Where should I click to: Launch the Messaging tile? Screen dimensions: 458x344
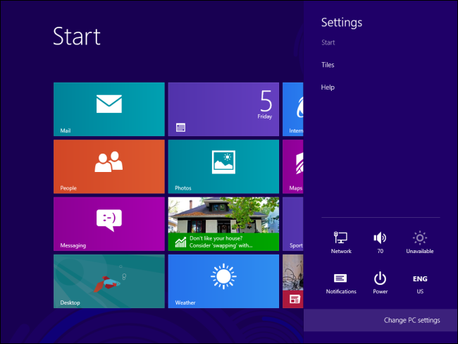coord(109,223)
